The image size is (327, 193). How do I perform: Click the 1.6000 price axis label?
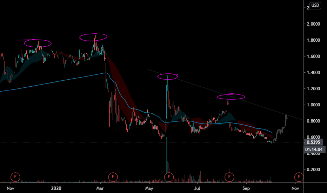coord(313,56)
